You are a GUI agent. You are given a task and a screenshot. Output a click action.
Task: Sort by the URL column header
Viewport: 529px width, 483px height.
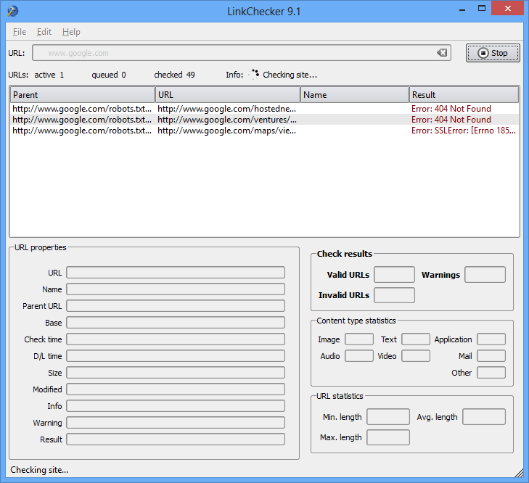[228, 95]
